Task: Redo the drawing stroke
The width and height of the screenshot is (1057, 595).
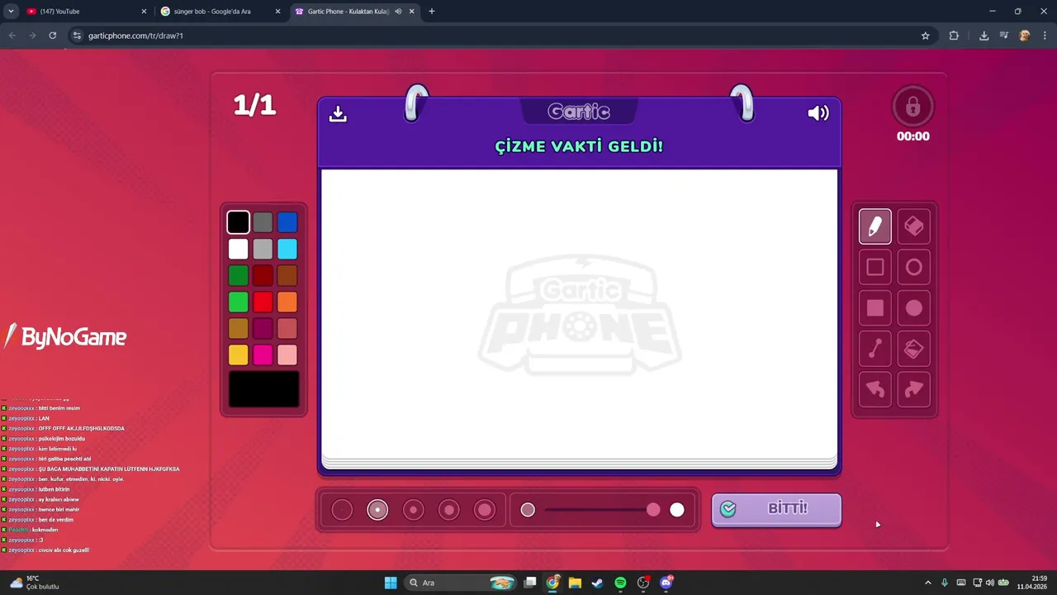Action: [914, 389]
